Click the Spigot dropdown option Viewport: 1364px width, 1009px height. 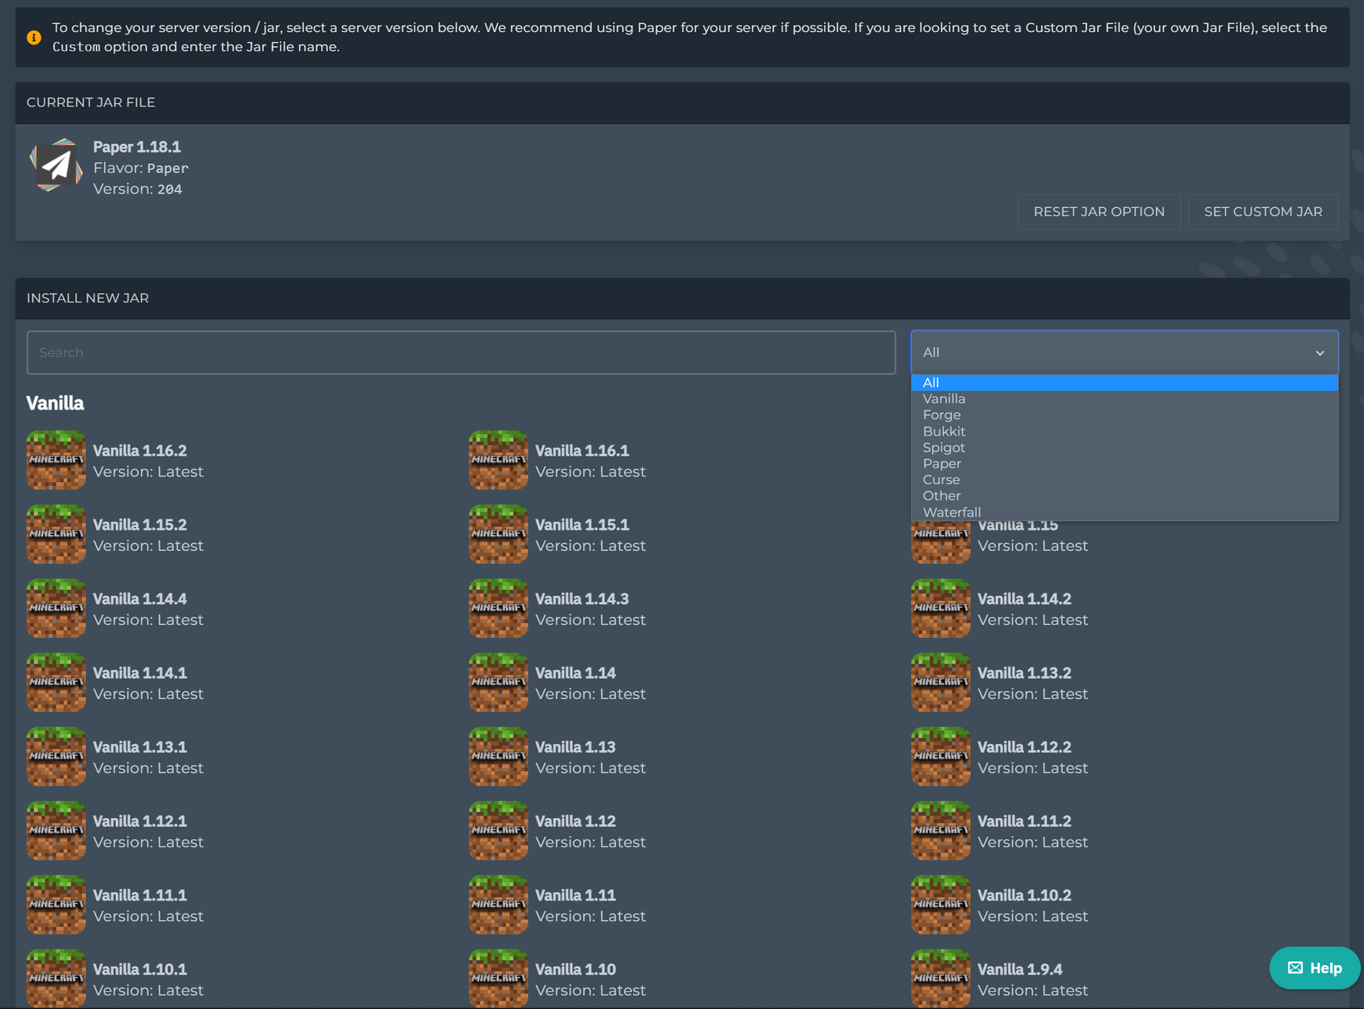[943, 446]
